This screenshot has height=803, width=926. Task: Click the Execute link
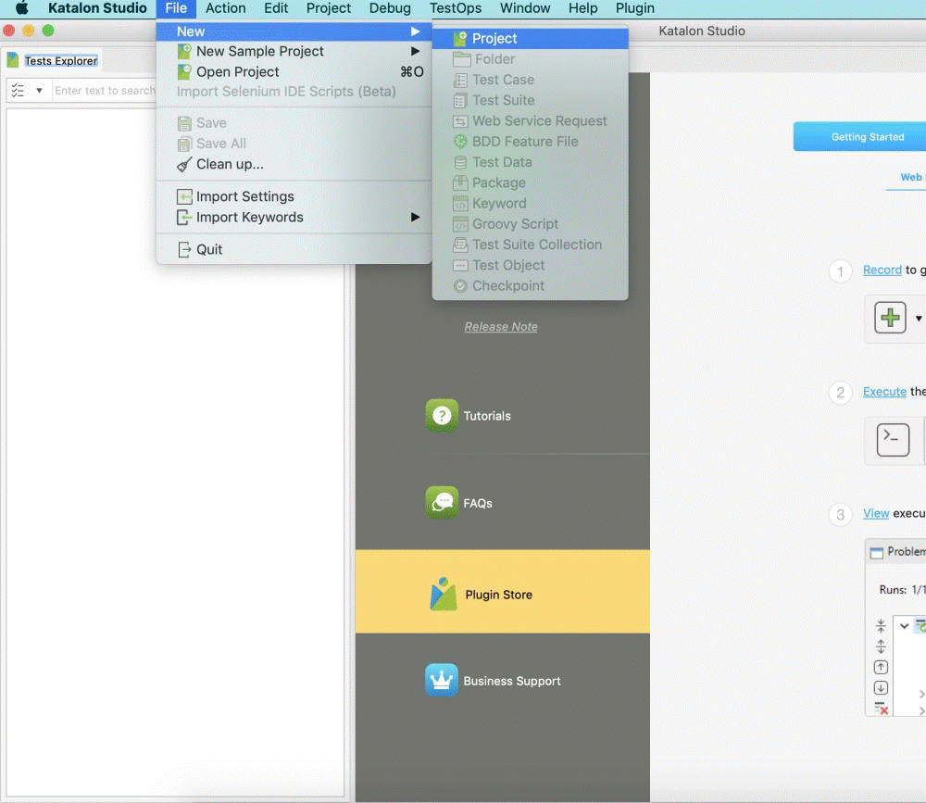click(x=884, y=392)
